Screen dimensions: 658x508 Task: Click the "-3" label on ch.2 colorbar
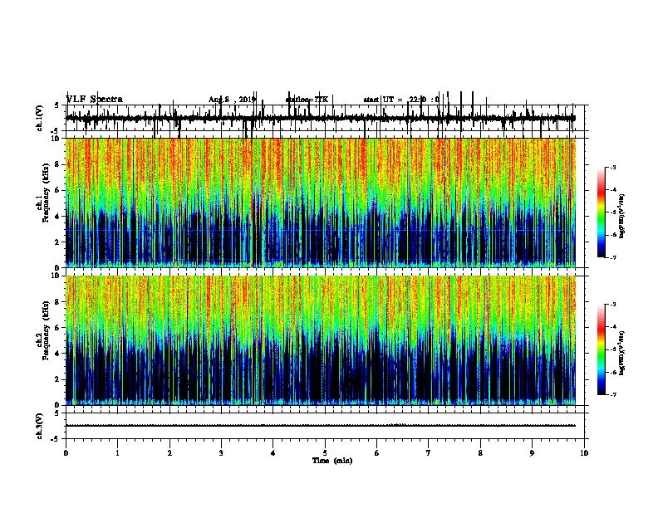point(612,305)
